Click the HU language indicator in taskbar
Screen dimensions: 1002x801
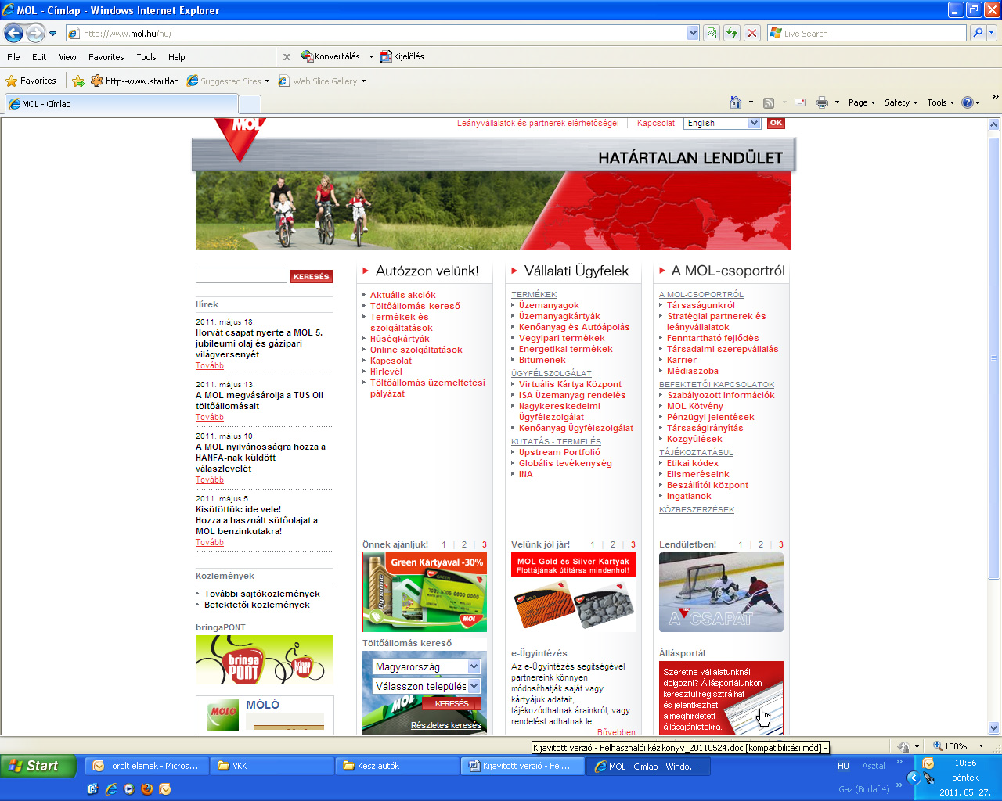[x=843, y=766]
